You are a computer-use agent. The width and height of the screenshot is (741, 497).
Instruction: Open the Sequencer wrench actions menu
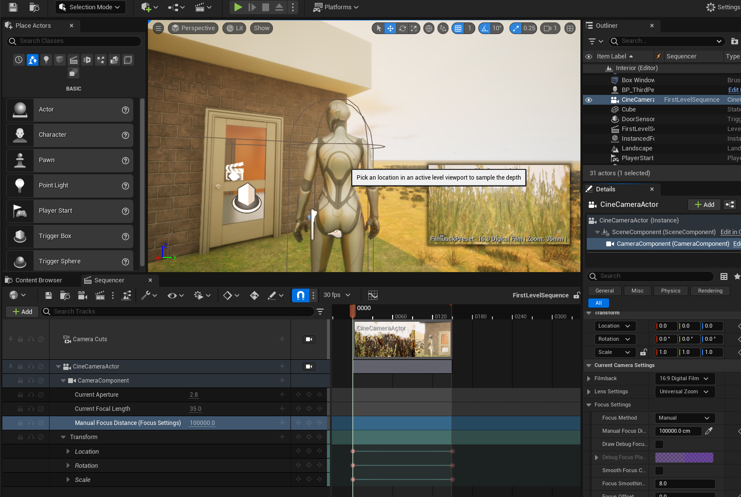tap(149, 295)
